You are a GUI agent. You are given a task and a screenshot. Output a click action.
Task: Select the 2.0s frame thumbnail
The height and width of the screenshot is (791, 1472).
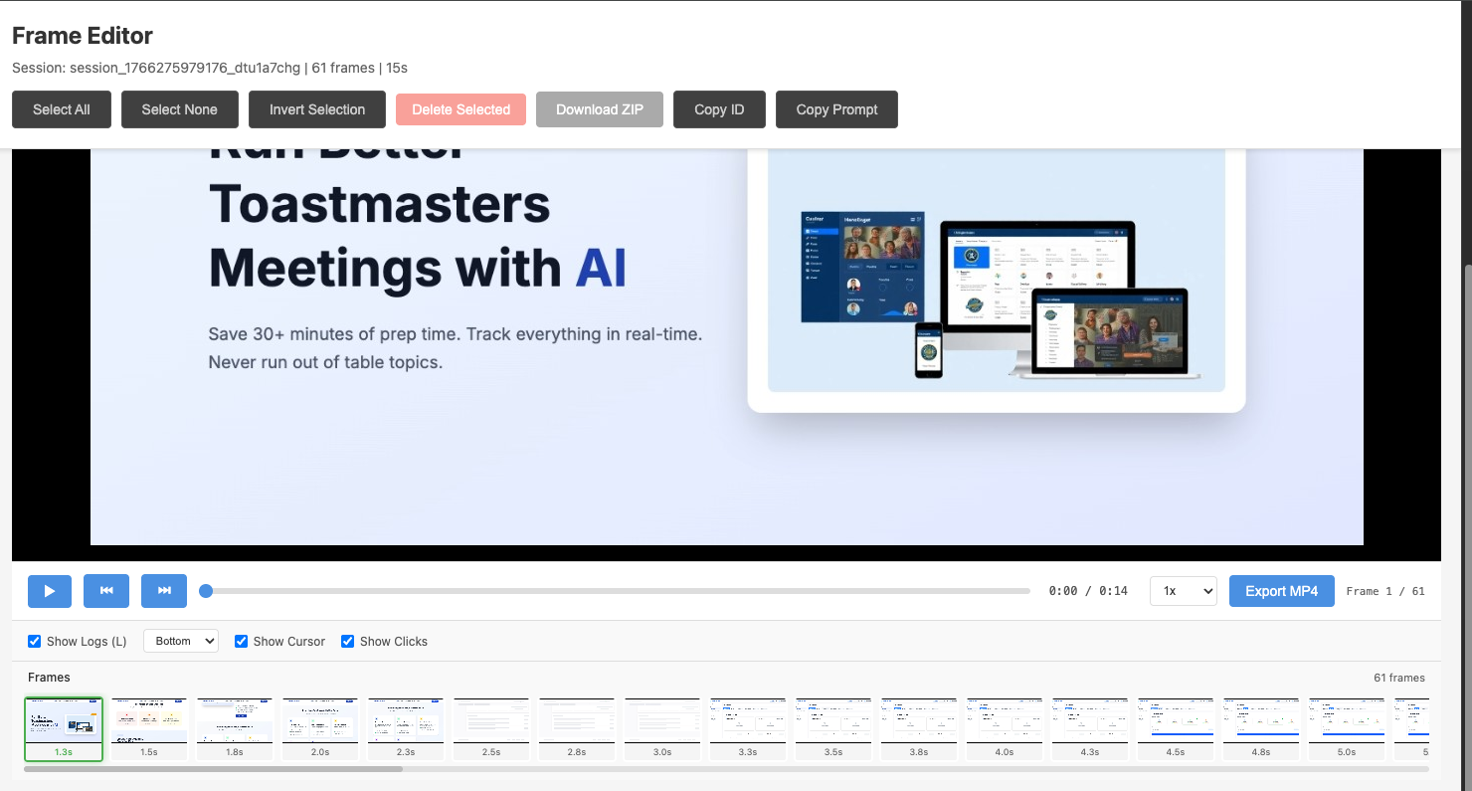[320, 728]
